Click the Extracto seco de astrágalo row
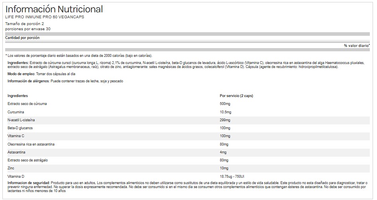The image size is (377, 200). pos(27,160)
